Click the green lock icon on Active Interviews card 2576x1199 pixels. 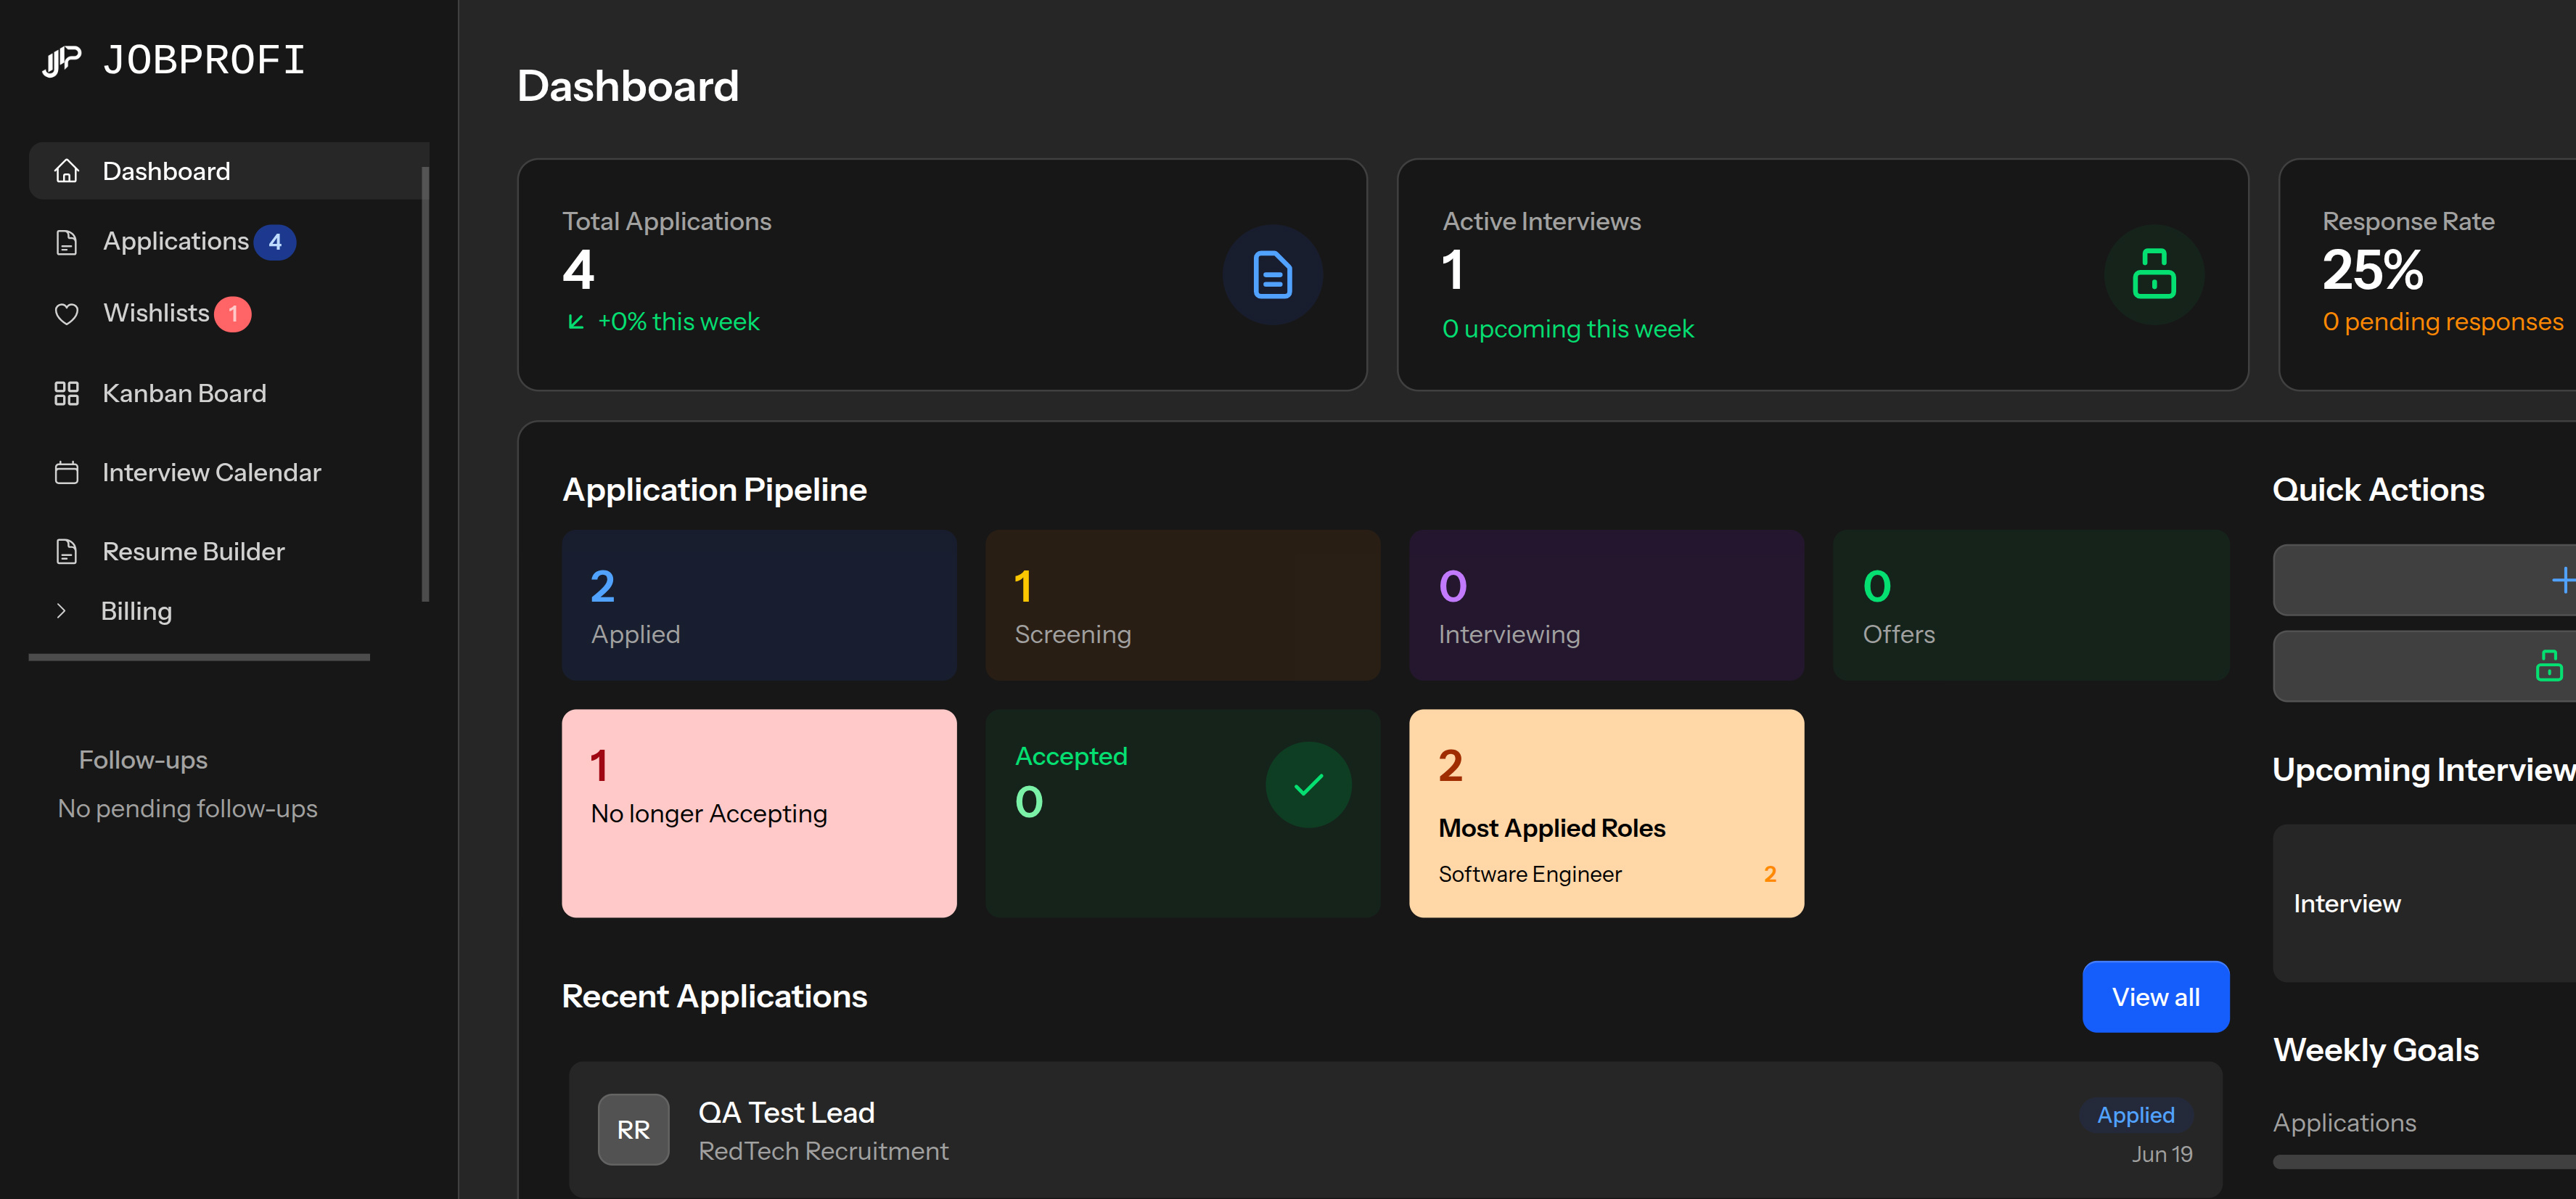coord(2155,274)
